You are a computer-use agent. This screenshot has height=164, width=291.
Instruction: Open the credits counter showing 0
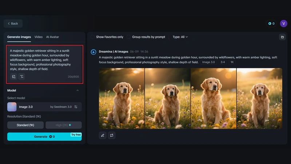tap(271, 24)
